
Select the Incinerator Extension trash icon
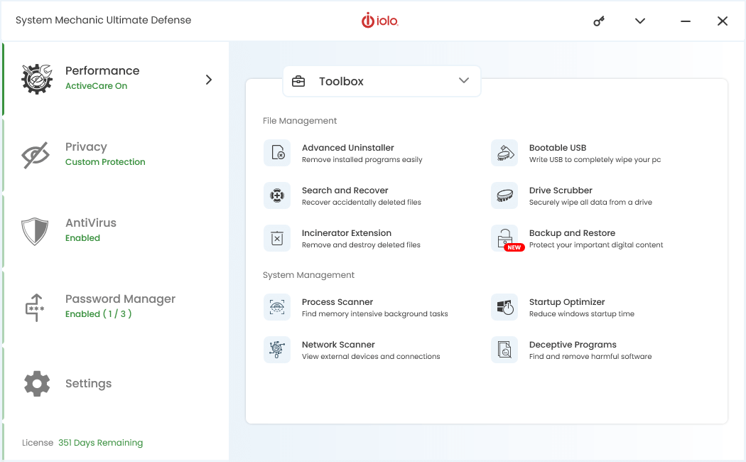tap(277, 238)
